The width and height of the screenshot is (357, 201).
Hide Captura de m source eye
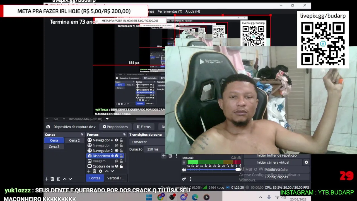point(117,166)
